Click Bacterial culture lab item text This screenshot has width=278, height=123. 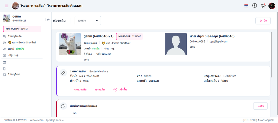99,71
